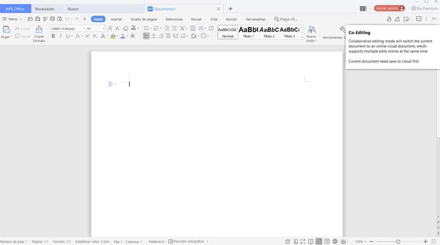Collapse the ribbon with the chevron-up arrow
Image resolution: width=440 pixels, height=245 pixels.
434,19
